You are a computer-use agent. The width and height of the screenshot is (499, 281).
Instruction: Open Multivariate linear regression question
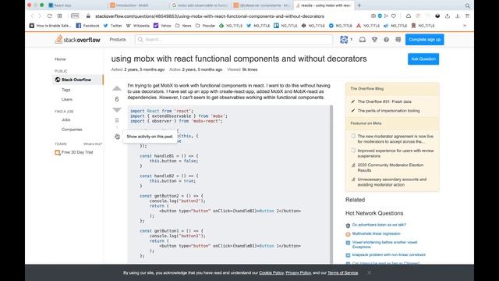tap(376, 233)
